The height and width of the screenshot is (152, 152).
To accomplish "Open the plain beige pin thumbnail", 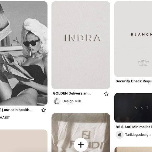I will coord(24,141).
